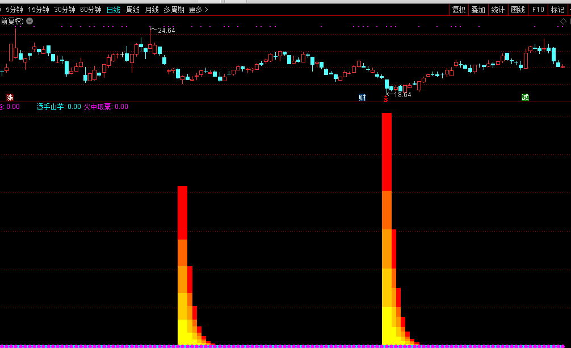Select the 60分钟 period tab
The width and height of the screenshot is (571, 348).
[x=90, y=10]
